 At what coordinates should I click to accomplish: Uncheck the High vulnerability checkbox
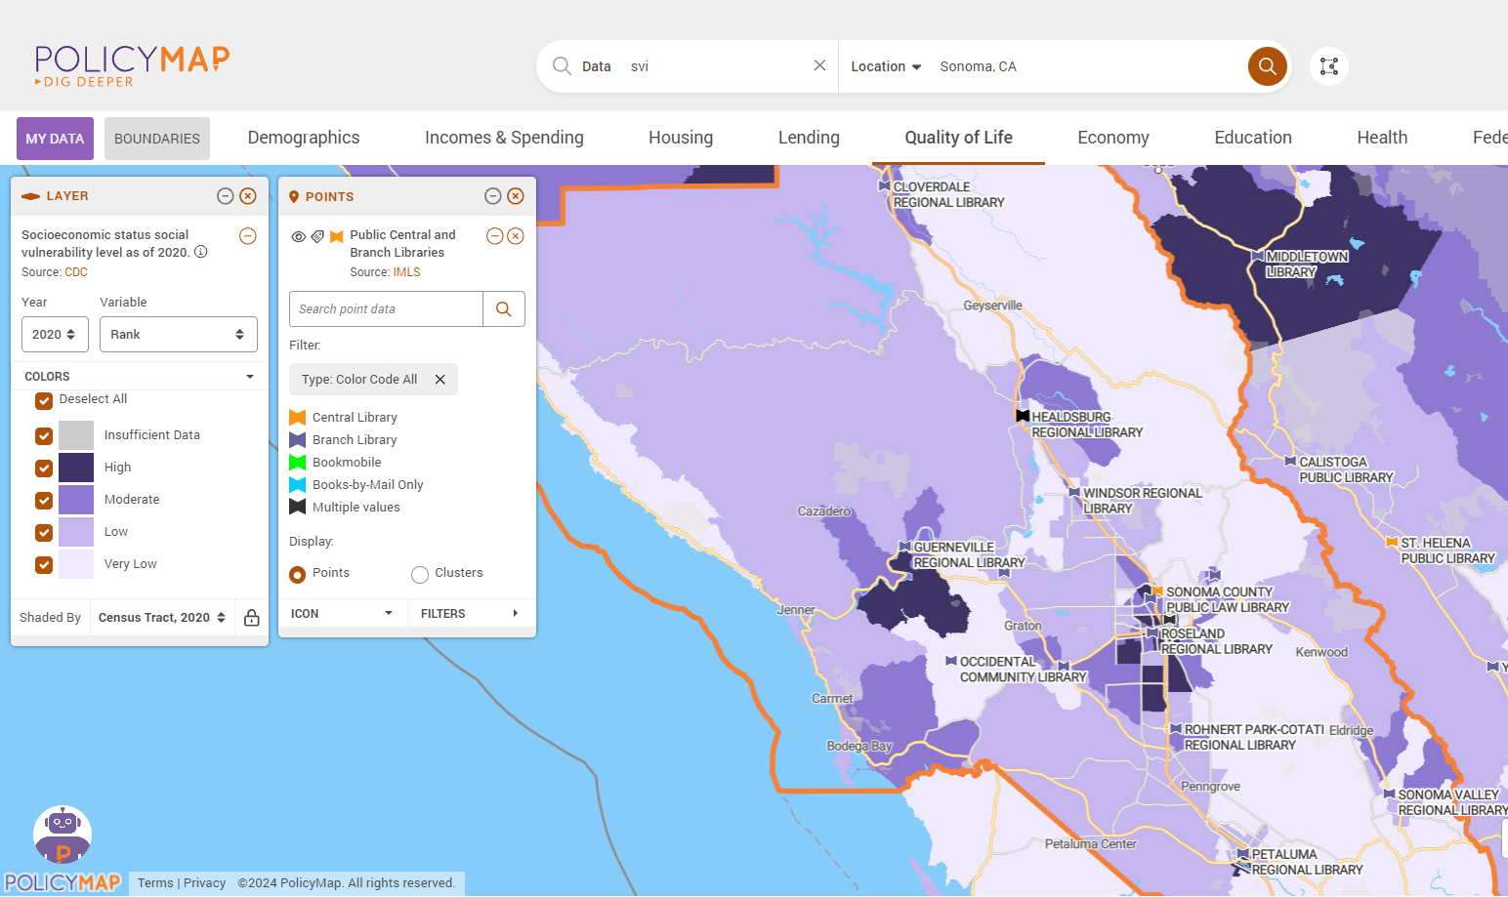click(x=44, y=468)
